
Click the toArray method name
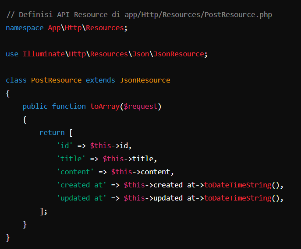click(x=105, y=107)
